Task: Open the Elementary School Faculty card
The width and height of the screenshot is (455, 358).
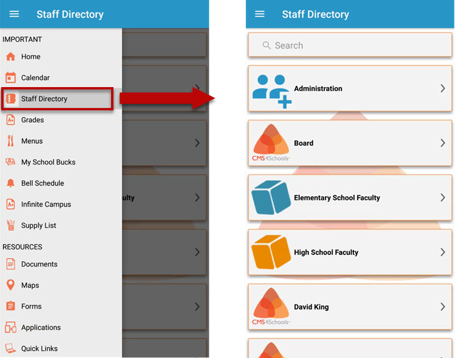Action: (x=350, y=197)
